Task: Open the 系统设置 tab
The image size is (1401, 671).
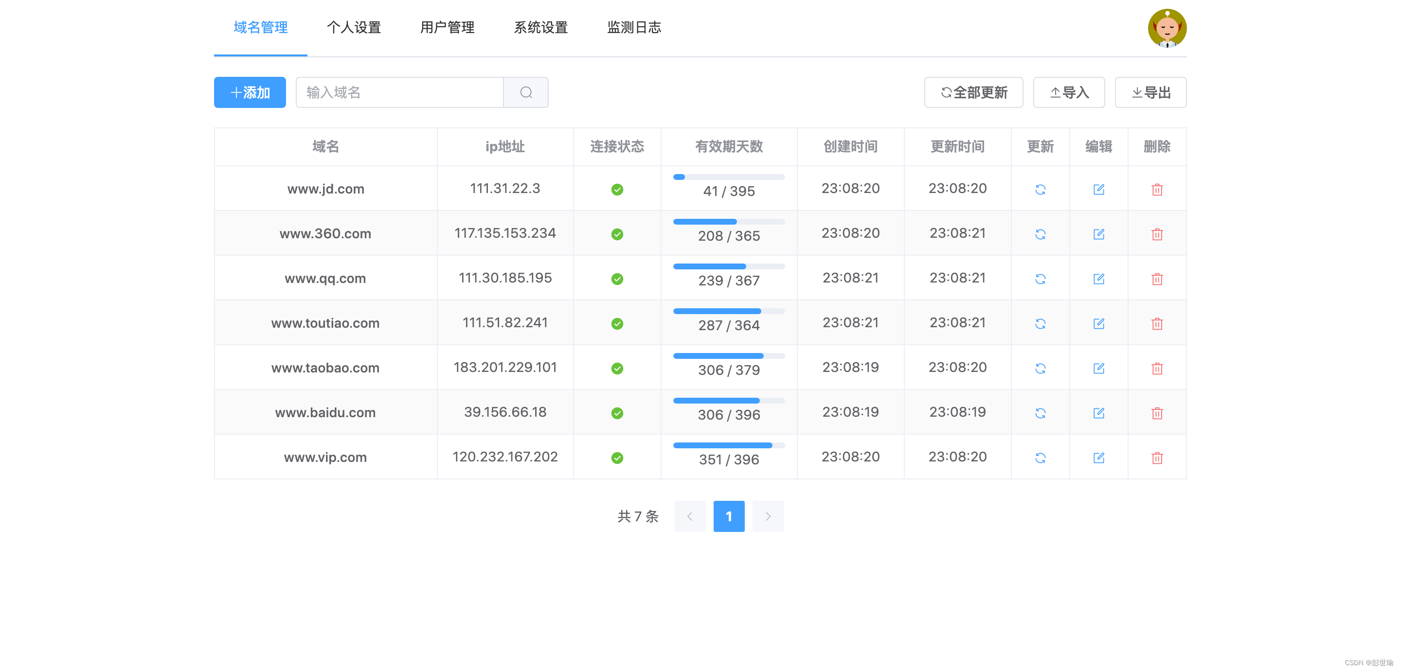Action: (540, 27)
